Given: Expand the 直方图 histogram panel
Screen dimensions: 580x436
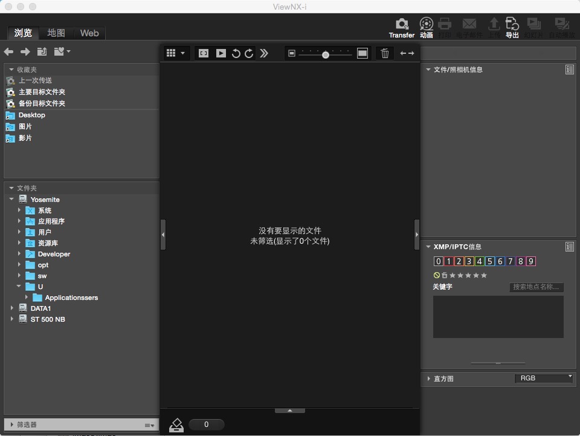Looking at the screenshot, I should coord(428,379).
